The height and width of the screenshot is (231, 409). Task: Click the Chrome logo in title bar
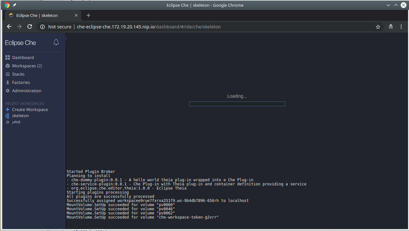tap(7, 5)
